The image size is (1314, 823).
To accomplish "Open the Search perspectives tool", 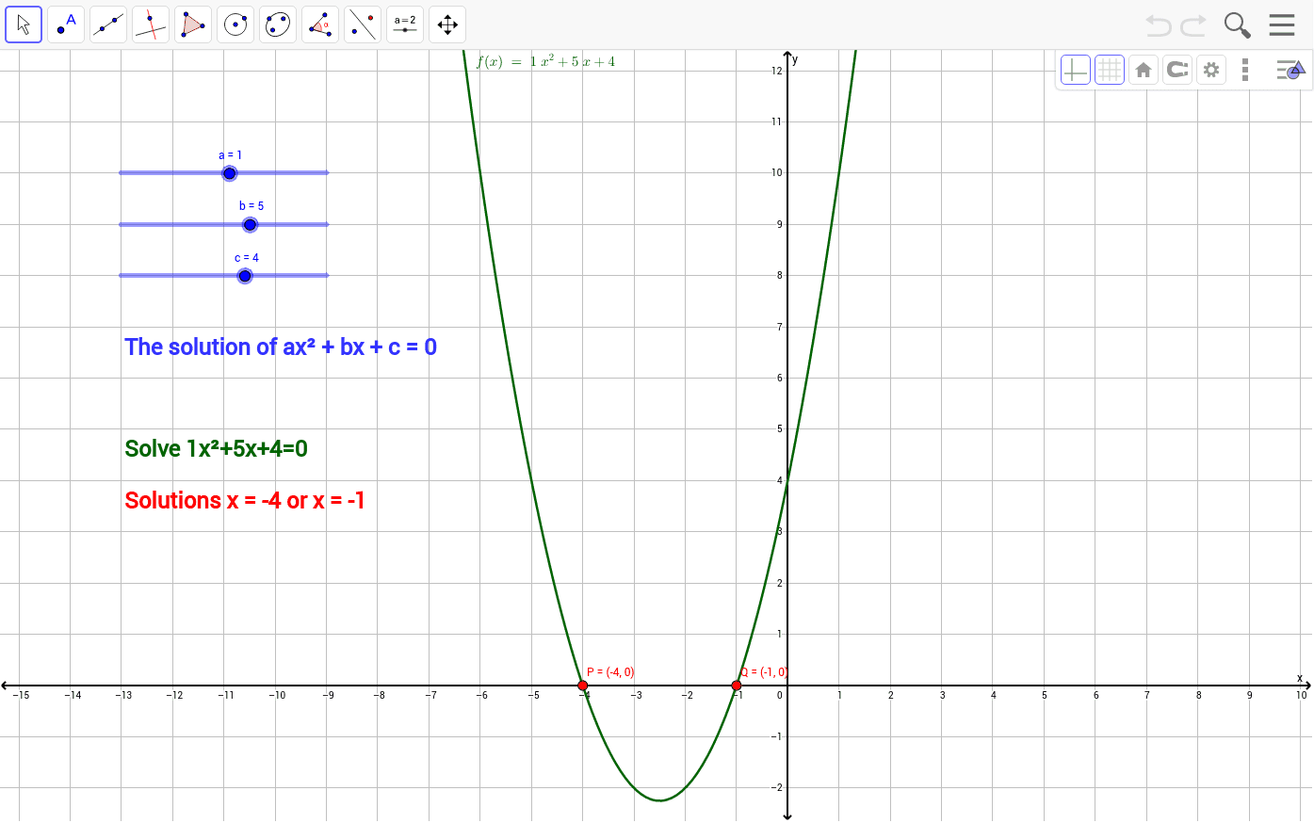I will (1237, 24).
